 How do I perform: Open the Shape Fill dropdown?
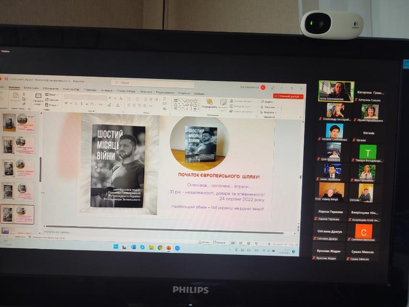click(x=241, y=101)
